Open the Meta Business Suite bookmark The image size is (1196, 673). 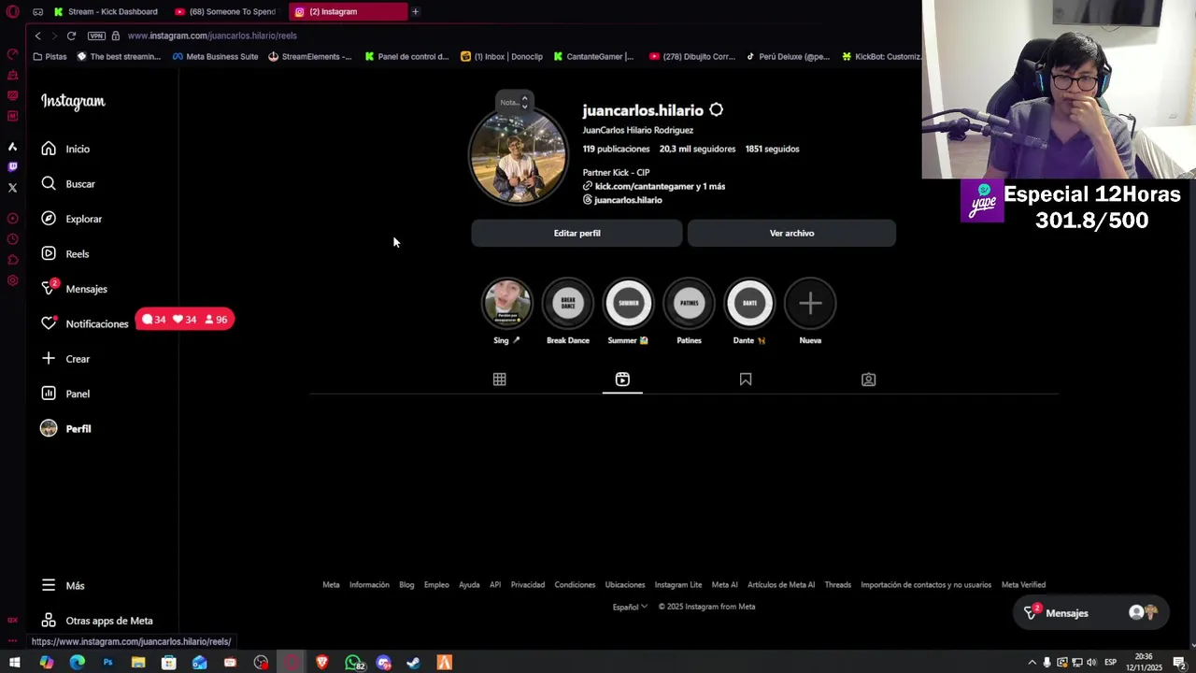pos(215,56)
